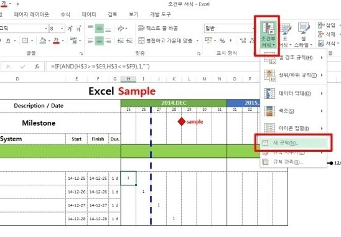Align text right horizontally

click(108, 40)
